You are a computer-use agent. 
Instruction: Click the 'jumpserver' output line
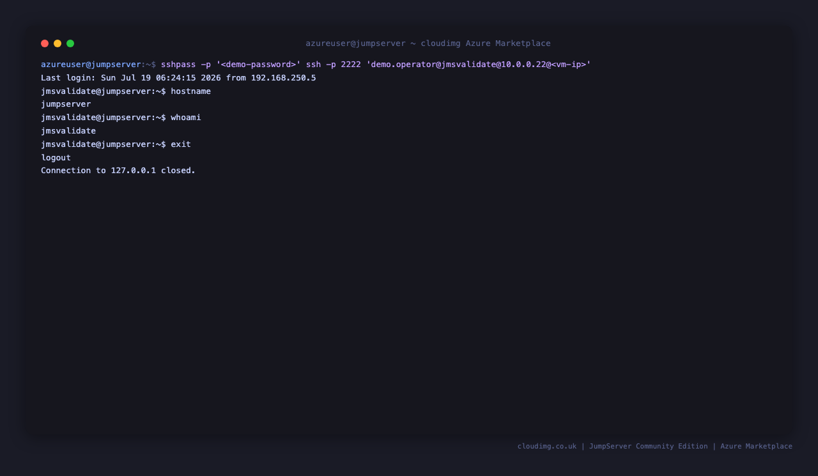pos(66,104)
